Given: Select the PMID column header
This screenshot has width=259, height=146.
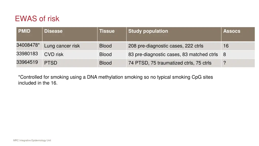Looking at the screenshot, I should pyautogui.click(x=29, y=34).
